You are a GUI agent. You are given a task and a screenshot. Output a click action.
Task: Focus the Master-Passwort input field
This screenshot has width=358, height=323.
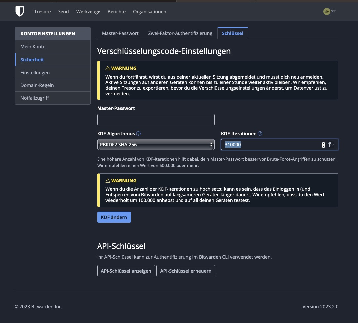coord(156,120)
